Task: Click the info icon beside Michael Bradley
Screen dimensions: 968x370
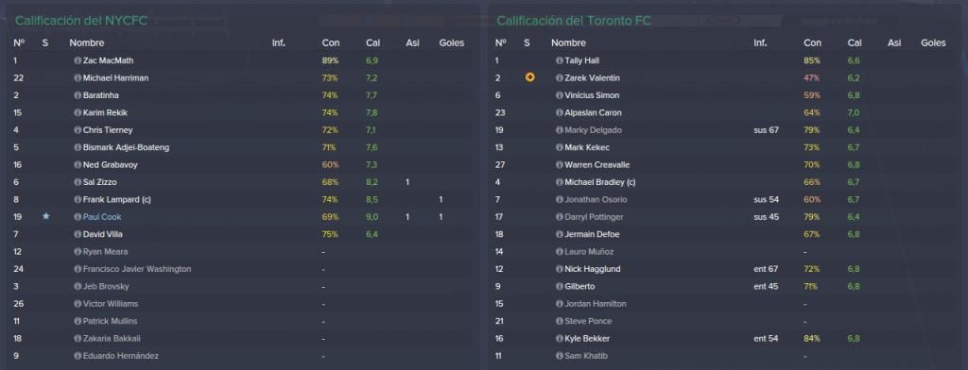Action: coord(560,182)
